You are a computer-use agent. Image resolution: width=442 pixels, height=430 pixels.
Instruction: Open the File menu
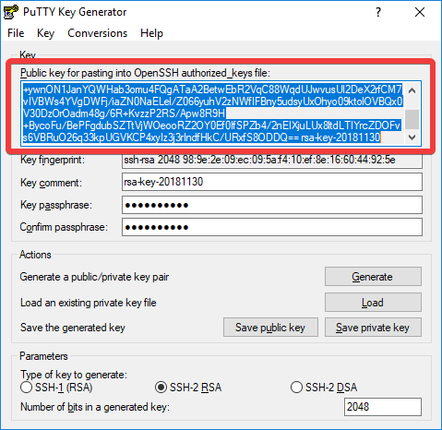(16, 33)
